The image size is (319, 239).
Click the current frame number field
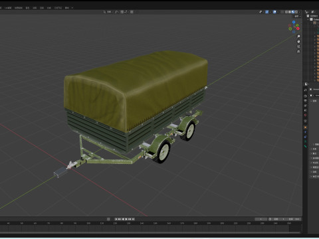click(261, 219)
